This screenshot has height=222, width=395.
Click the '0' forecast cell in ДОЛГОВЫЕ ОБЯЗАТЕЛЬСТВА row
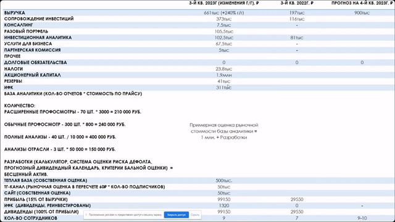(x=362, y=62)
